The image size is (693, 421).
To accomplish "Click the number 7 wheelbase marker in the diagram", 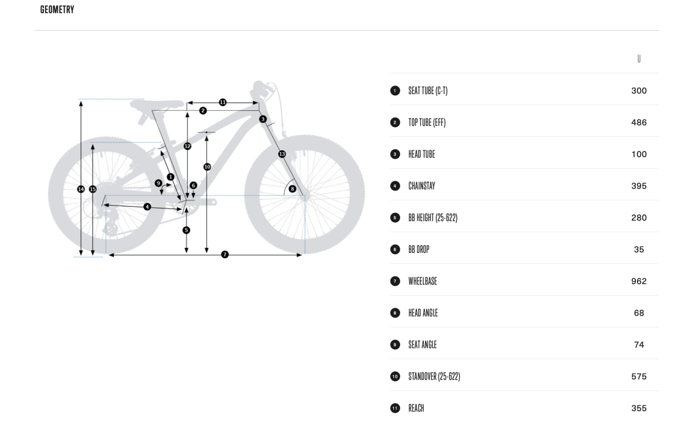I will point(225,255).
